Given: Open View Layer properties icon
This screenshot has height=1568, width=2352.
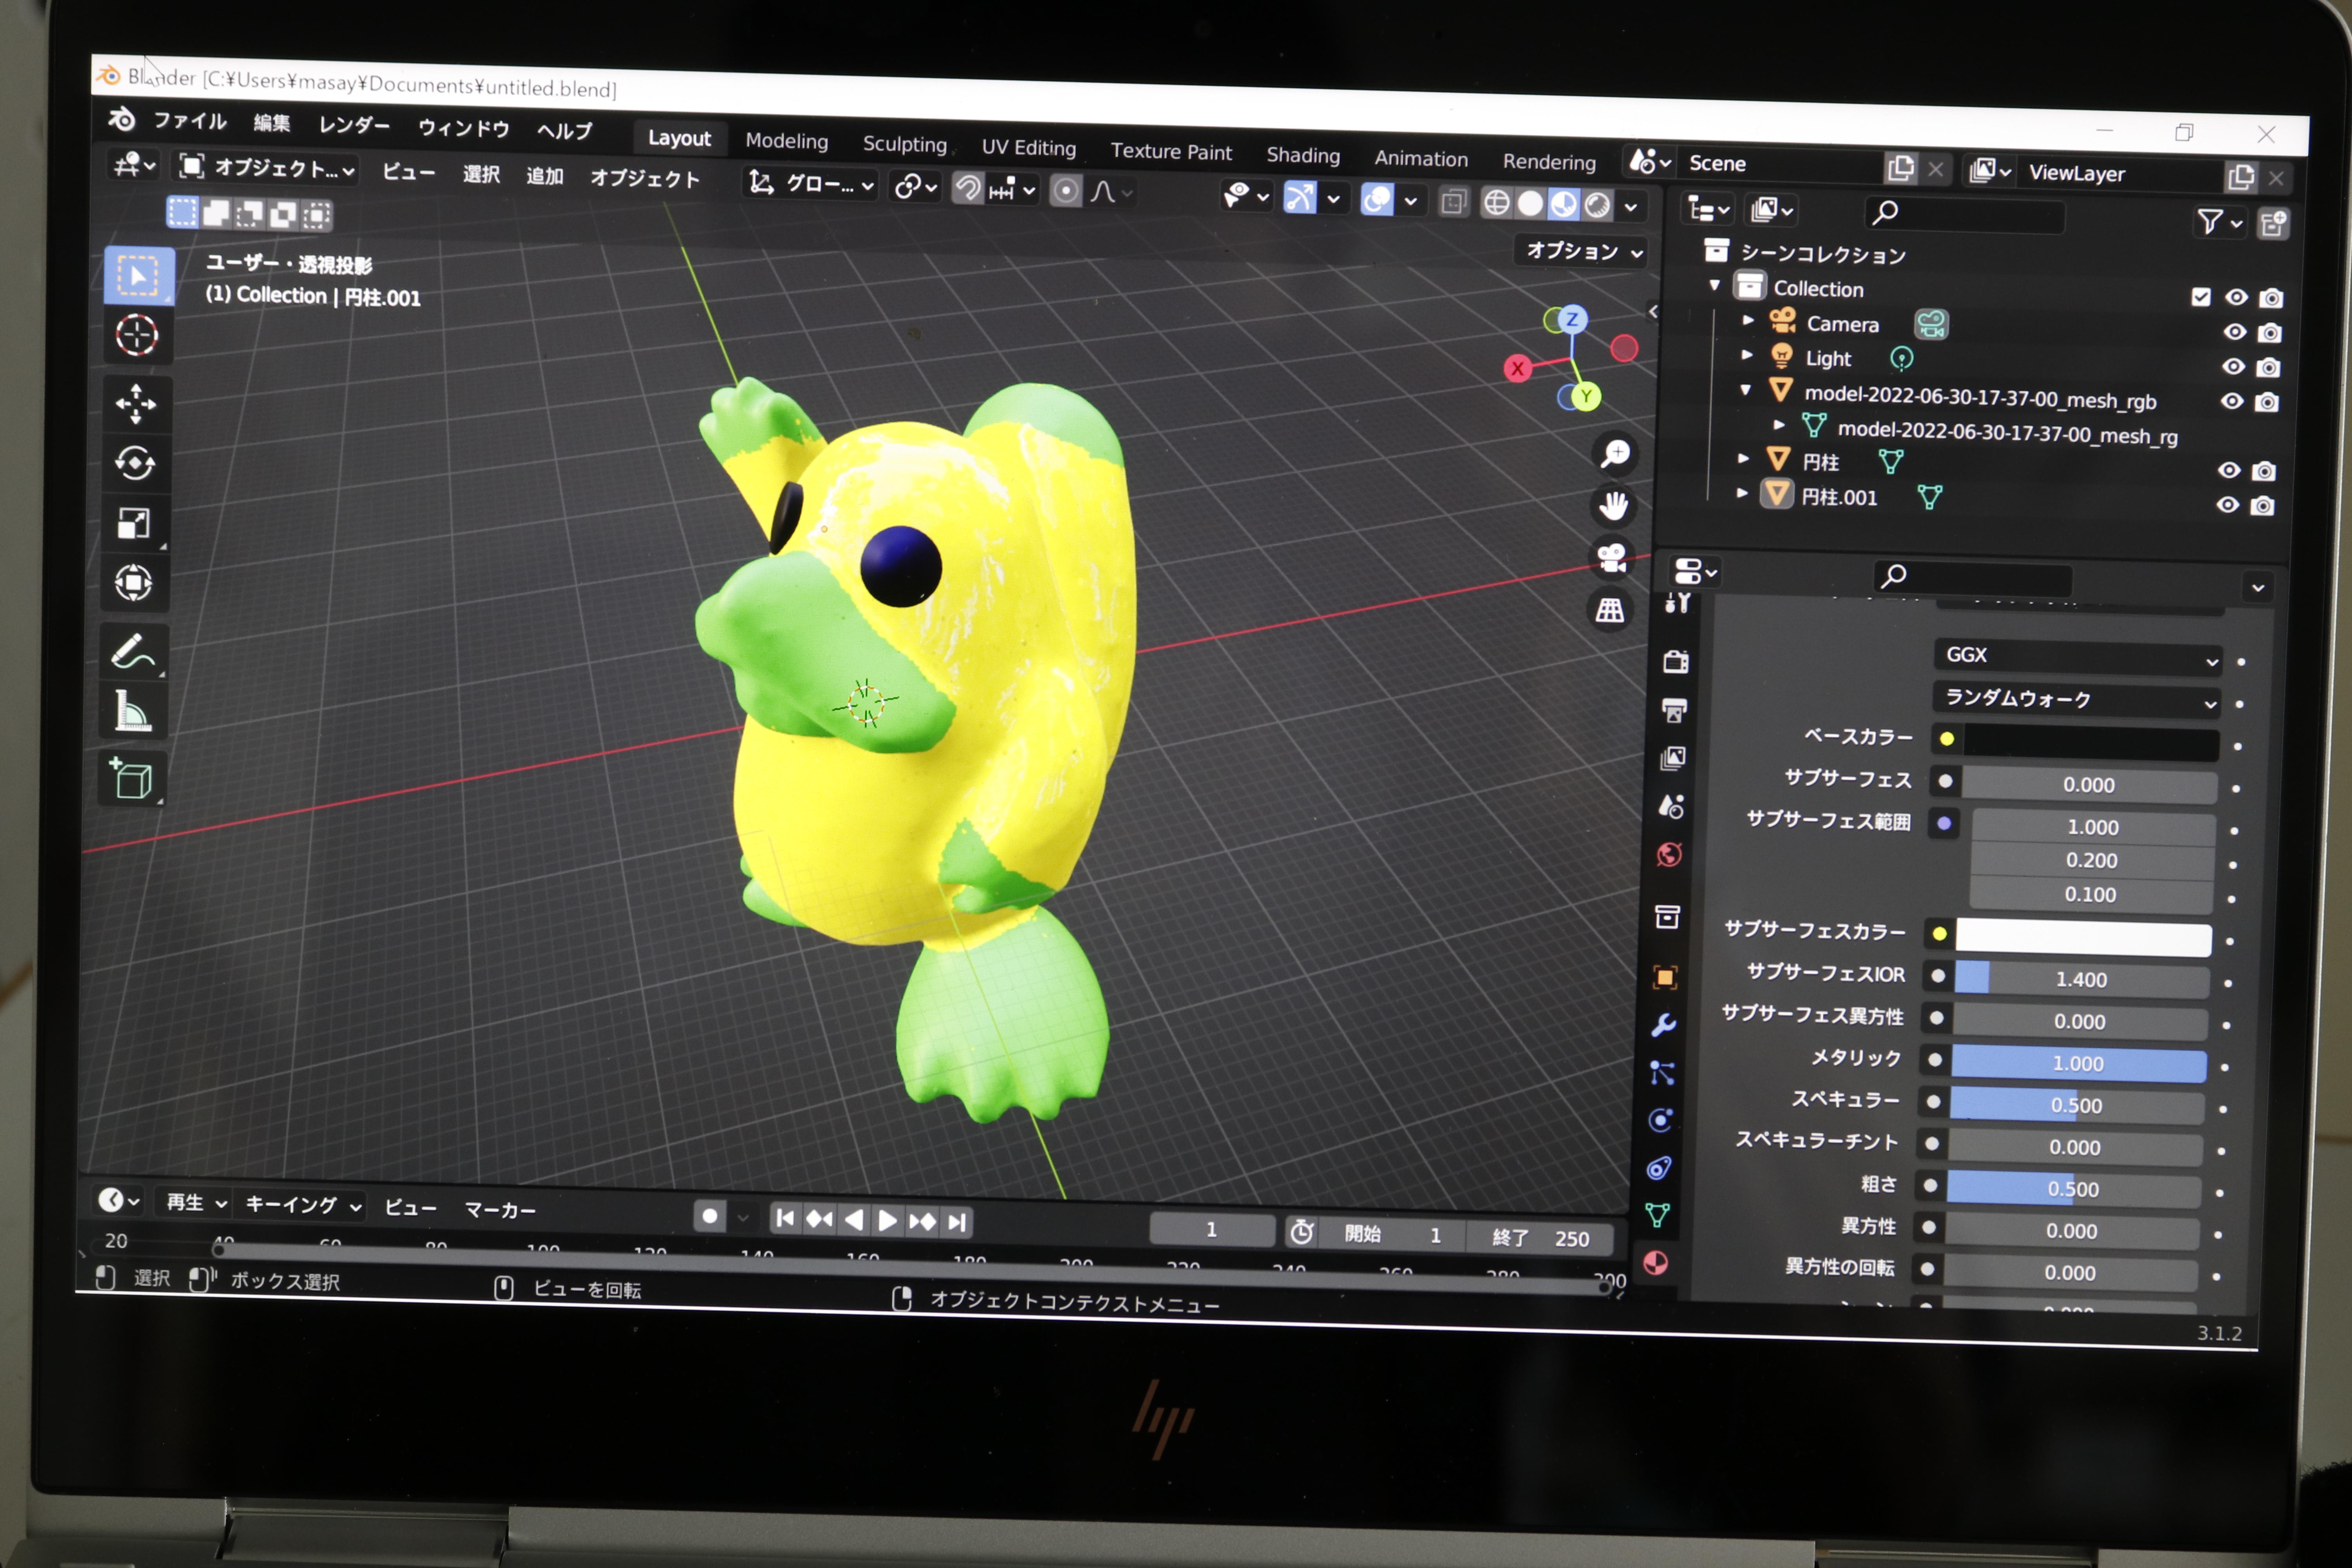Looking at the screenshot, I should [1673, 758].
